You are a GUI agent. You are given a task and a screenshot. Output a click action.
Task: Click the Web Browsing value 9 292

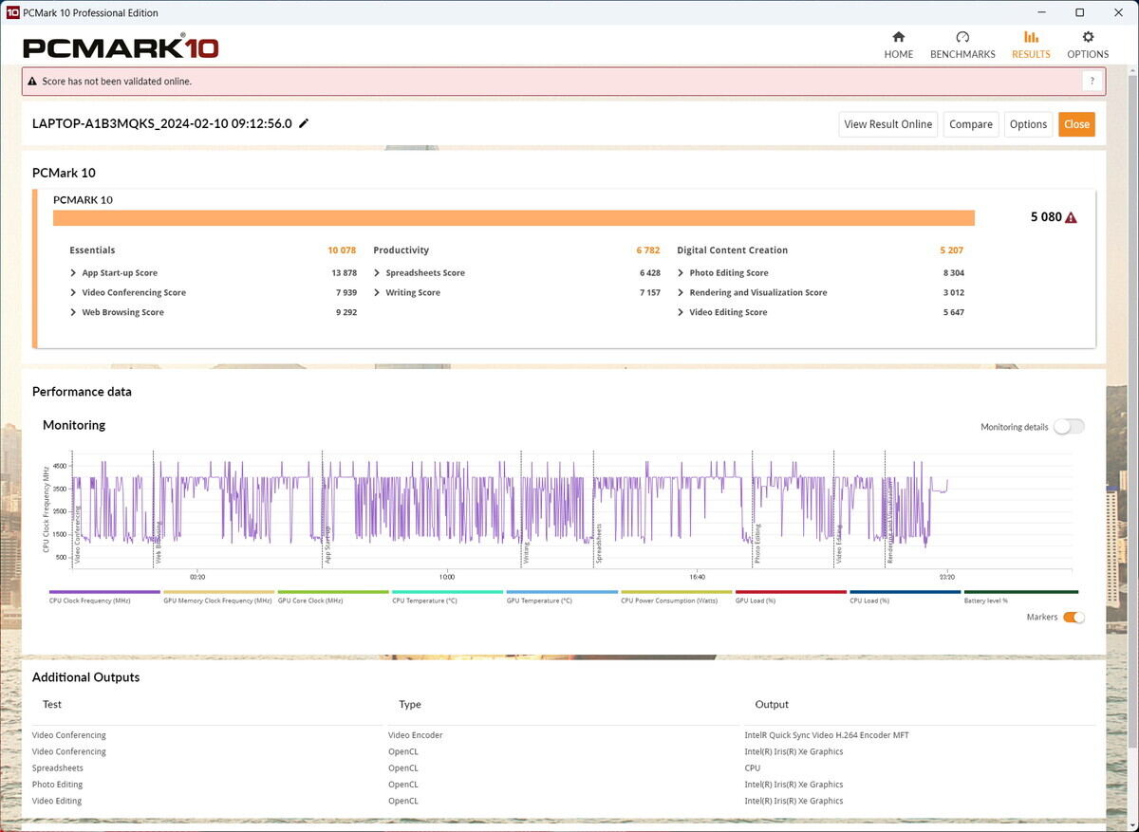346,313
